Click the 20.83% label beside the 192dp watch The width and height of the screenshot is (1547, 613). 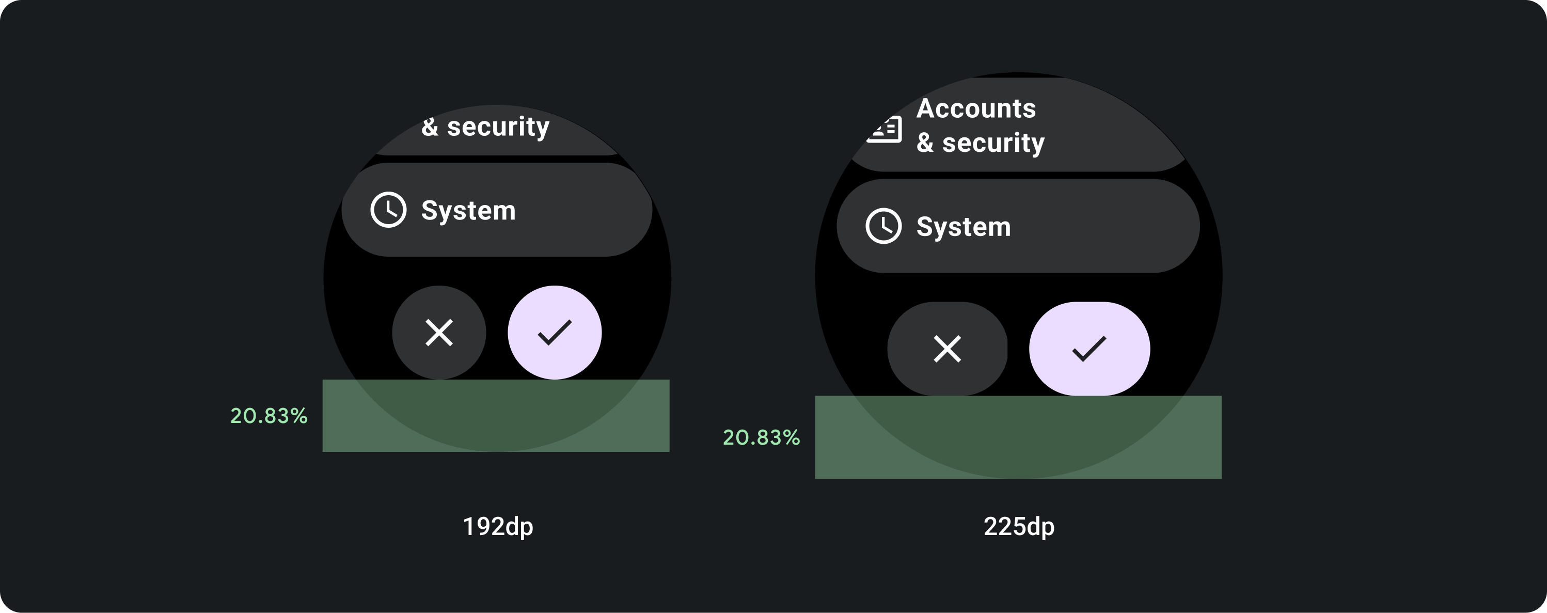[269, 416]
